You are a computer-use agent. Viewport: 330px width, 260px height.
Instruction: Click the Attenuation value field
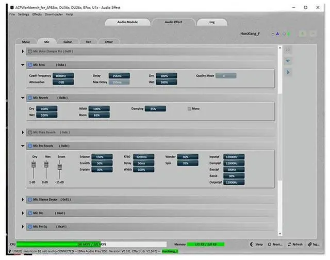pos(63,82)
